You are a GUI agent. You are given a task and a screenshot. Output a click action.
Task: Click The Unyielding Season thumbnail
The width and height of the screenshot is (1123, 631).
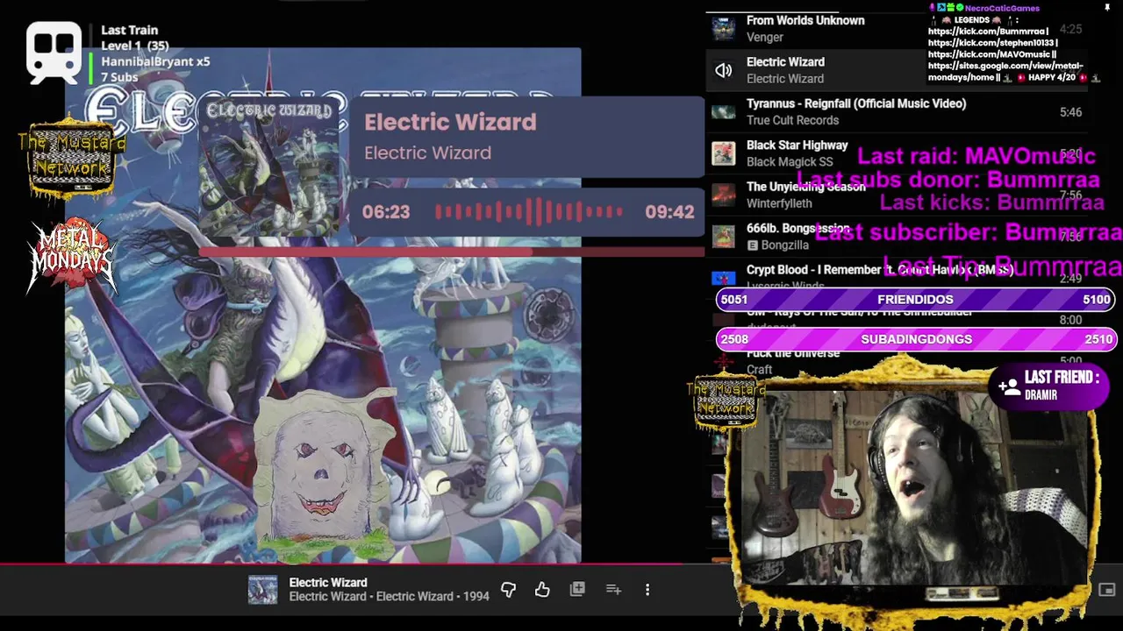[x=724, y=195]
